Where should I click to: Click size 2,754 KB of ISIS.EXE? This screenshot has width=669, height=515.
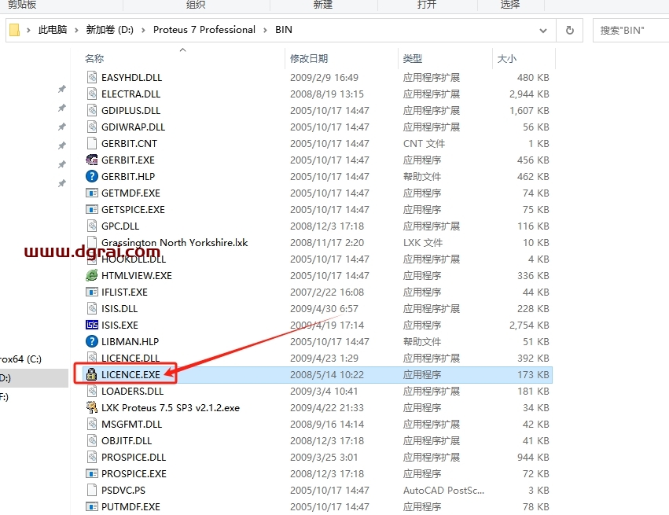(529, 326)
